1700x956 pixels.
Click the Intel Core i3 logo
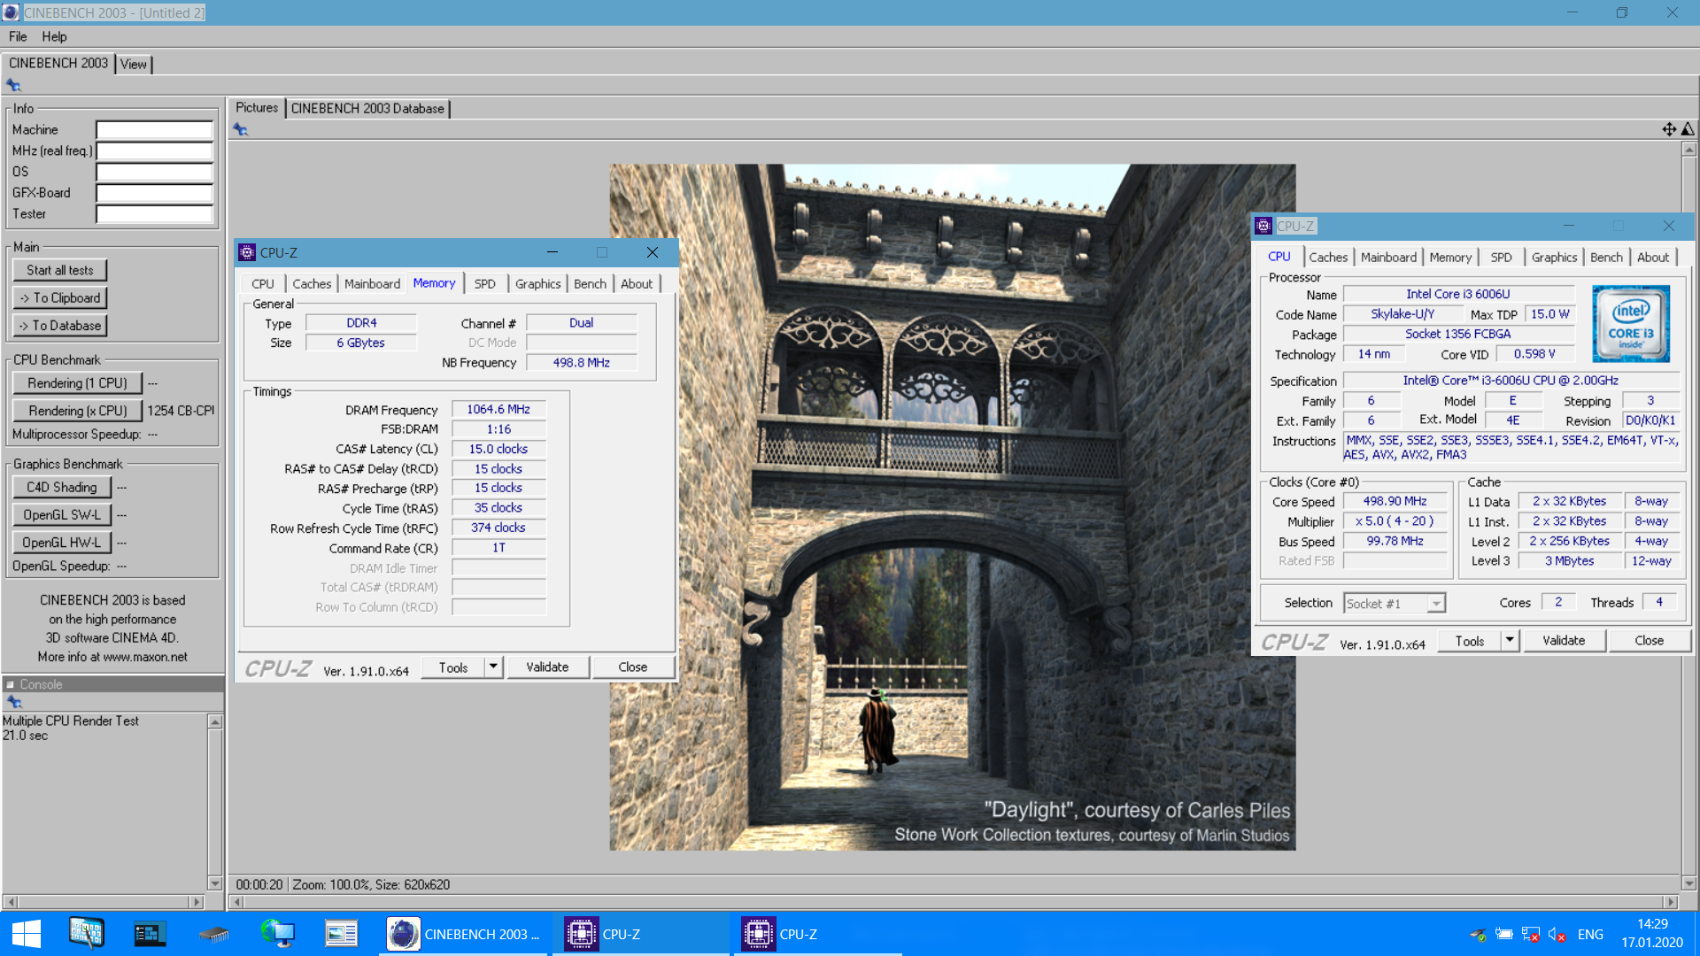click(x=1631, y=323)
